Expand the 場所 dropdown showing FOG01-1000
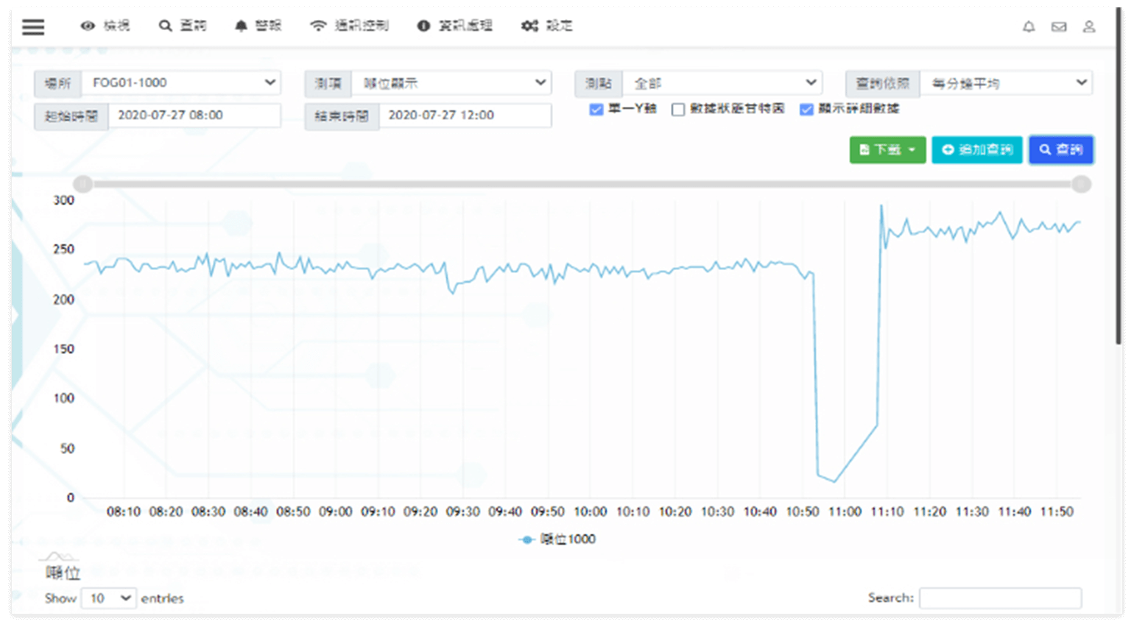 click(180, 82)
